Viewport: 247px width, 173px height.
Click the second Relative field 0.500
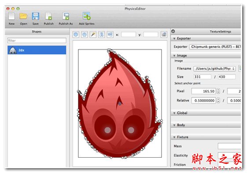tap(234, 101)
